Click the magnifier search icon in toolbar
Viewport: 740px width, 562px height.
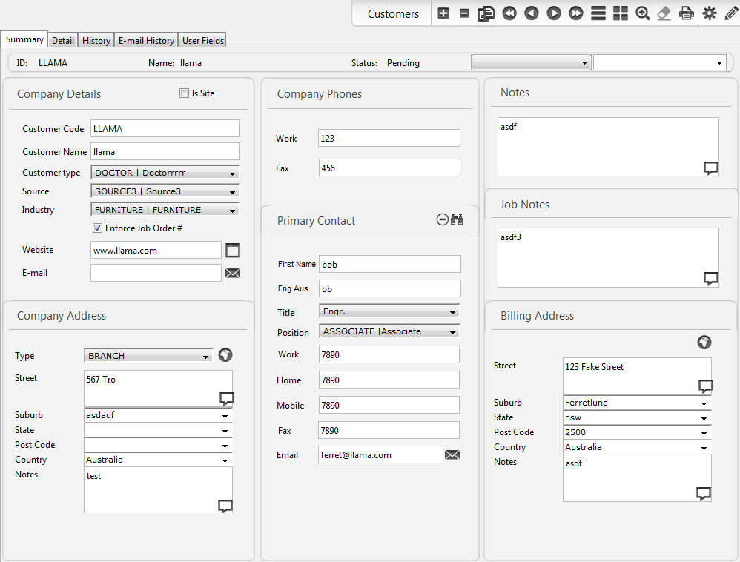pos(643,13)
